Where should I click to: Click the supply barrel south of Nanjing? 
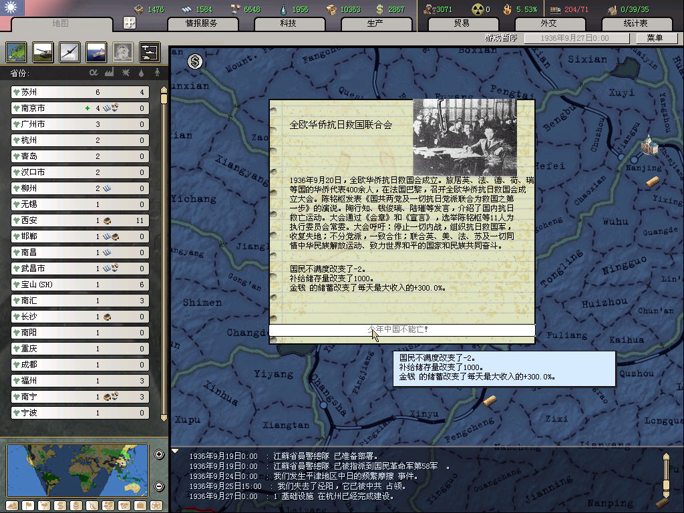coord(652,181)
